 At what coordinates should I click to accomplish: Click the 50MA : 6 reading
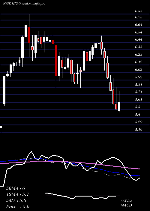[x=16, y=188]
